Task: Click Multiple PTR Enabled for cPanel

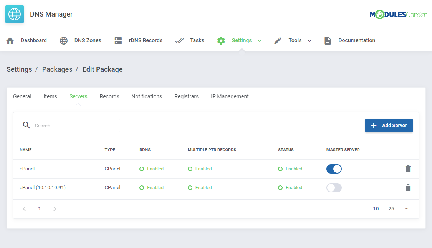Action: tap(200, 169)
